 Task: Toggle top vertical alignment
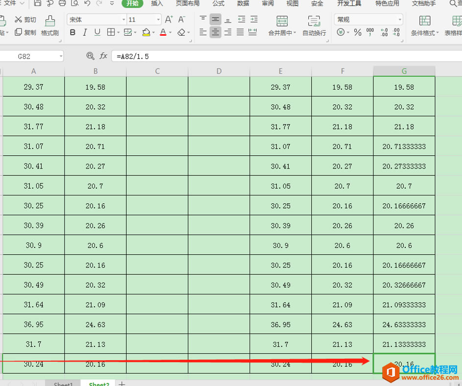(203, 20)
